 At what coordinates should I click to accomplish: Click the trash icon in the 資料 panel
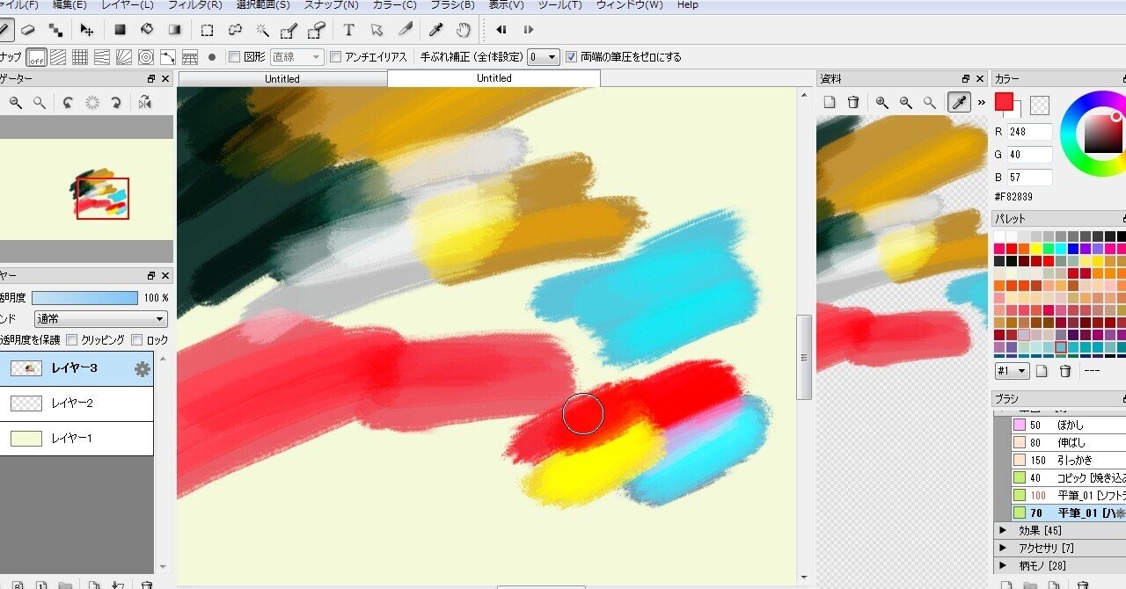click(x=853, y=102)
